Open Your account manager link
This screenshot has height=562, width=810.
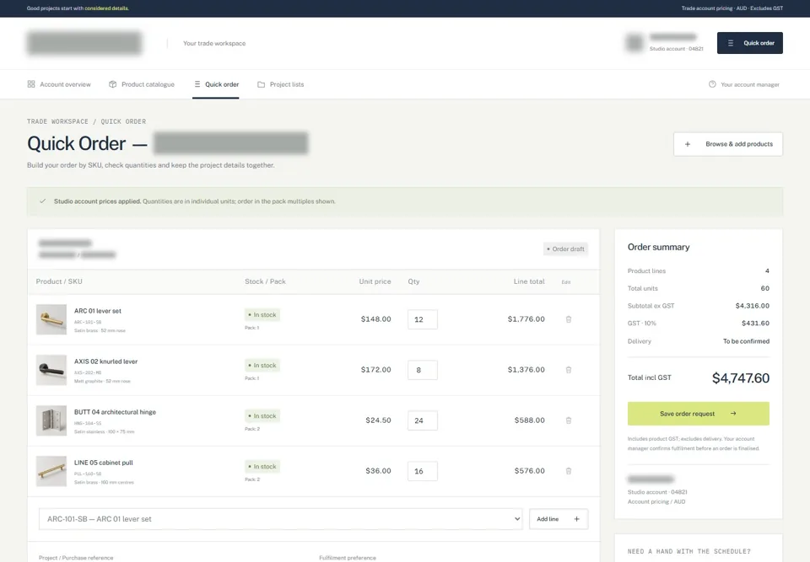[x=744, y=84]
